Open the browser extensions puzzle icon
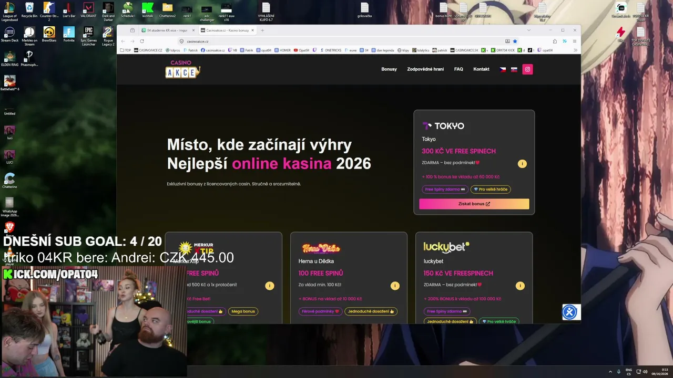 point(555,41)
